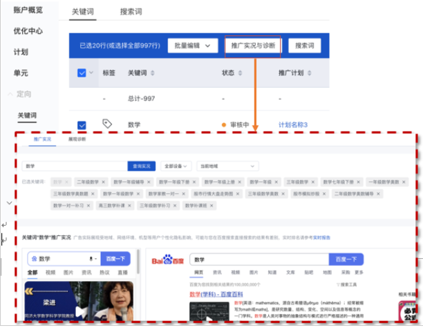Select the 贴吧 tab in the desktop preview
The height and width of the screenshot is (328, 423).
tap(309, 273)
